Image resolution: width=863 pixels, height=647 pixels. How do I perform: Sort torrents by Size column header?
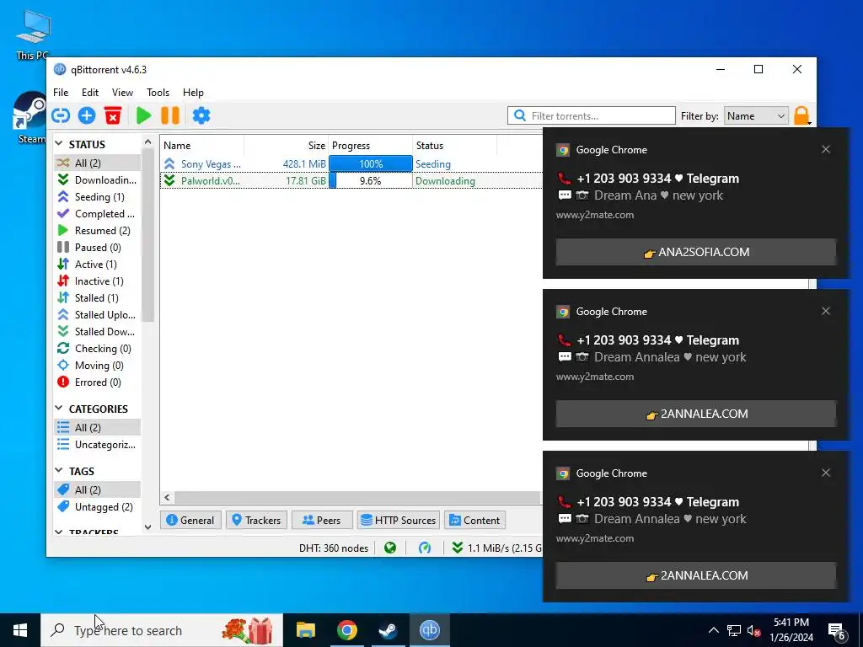pos(287,145)
